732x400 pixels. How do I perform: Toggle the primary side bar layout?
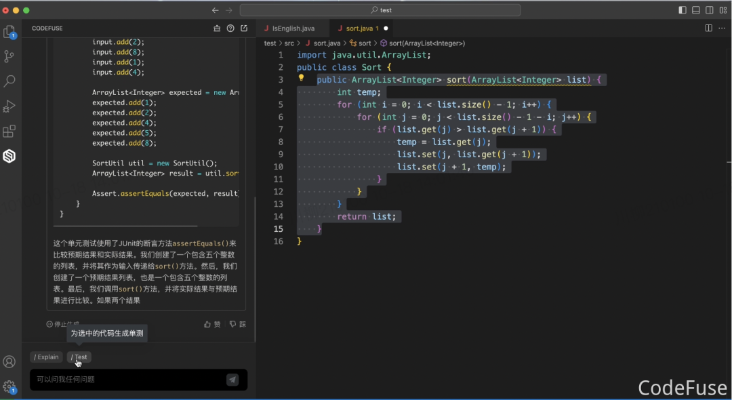pyautogui.click(x=683, y=10)
